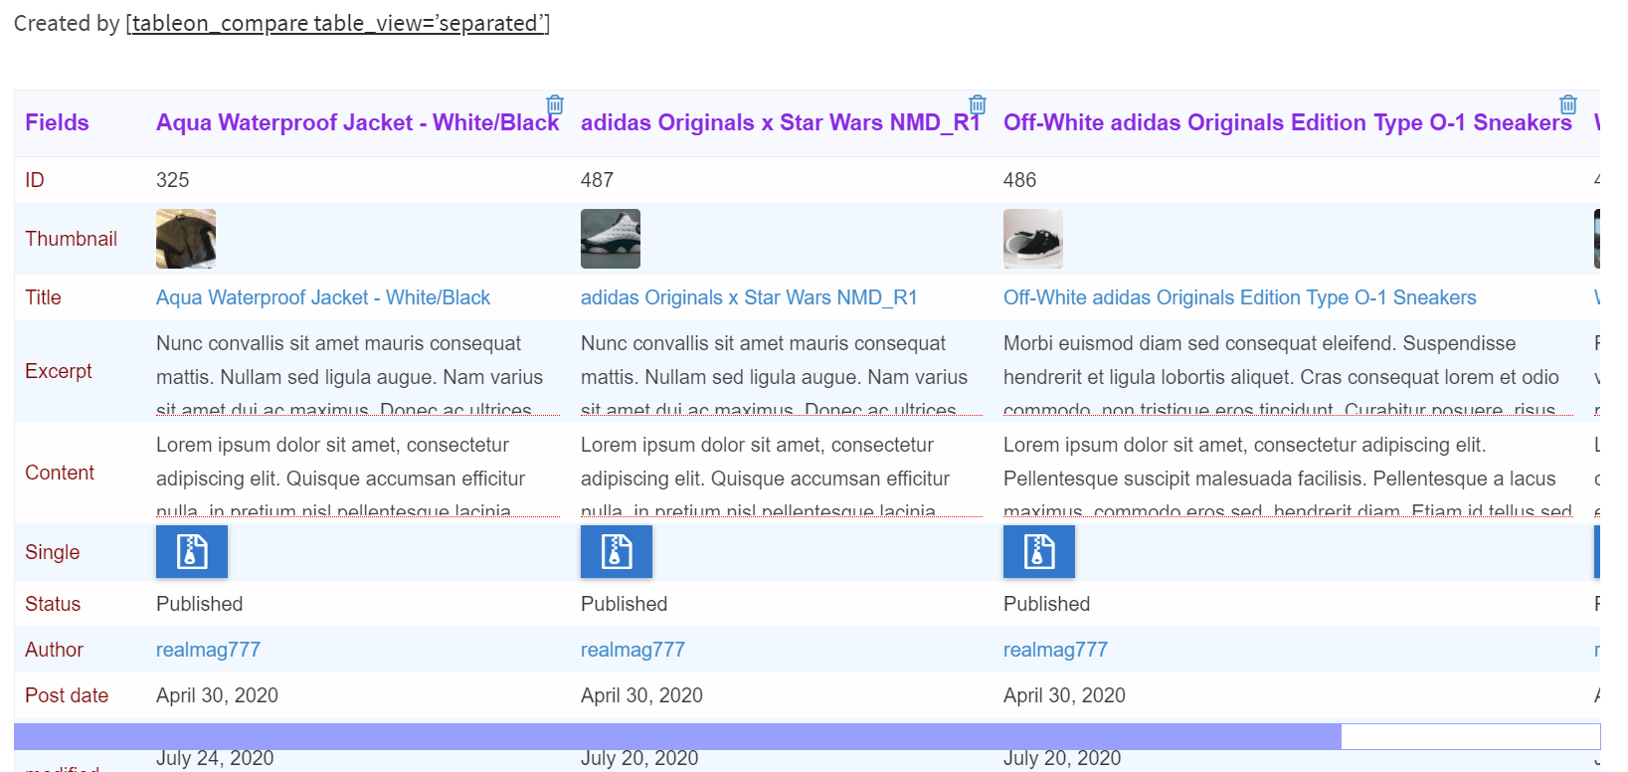Click the Author row label
1628x772 pixels.
(54, 650)
